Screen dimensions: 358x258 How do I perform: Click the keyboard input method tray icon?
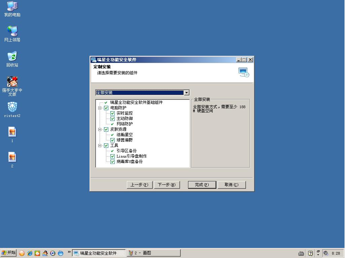[301, 253]
